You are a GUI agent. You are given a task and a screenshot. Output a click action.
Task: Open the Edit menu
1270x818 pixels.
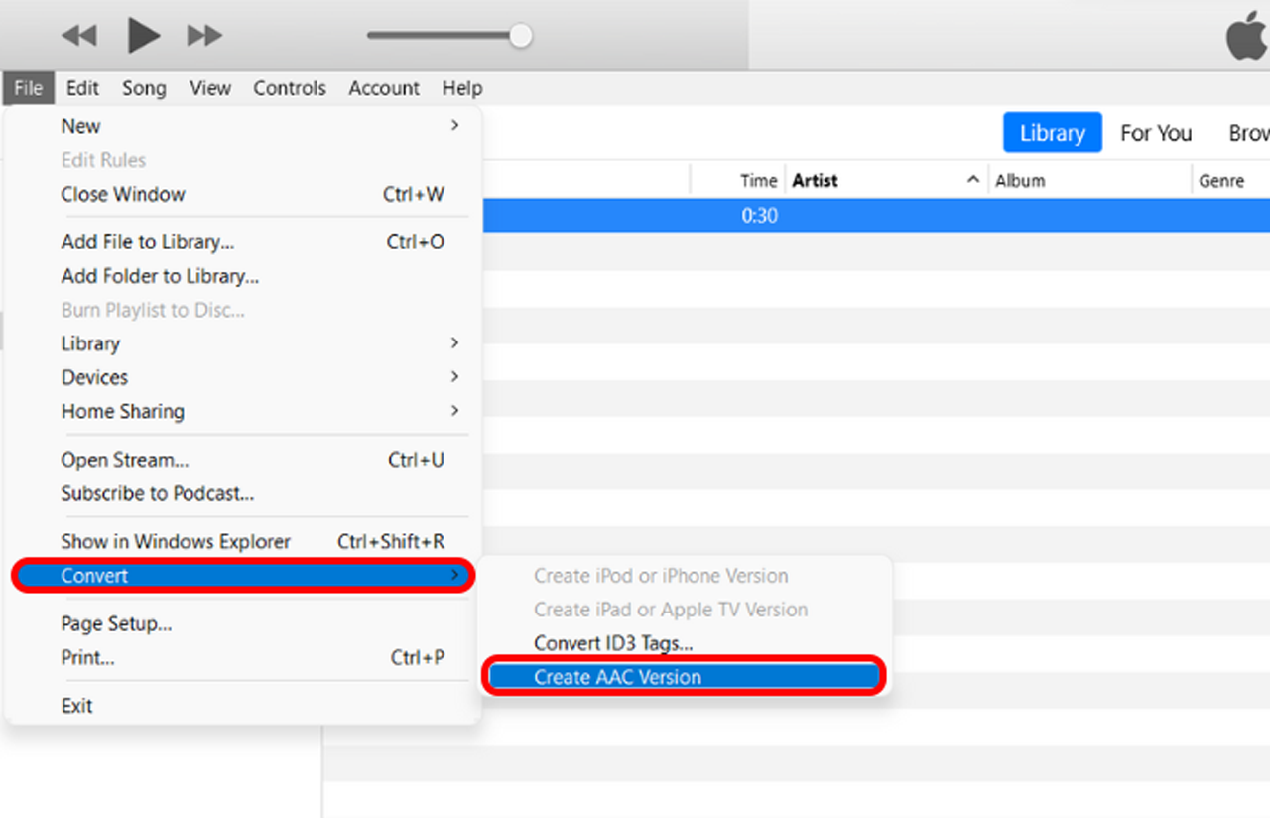(82, 88)
